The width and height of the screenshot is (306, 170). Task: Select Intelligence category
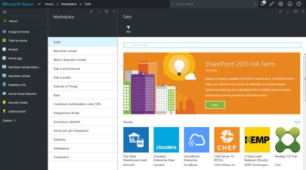[83, 148]
